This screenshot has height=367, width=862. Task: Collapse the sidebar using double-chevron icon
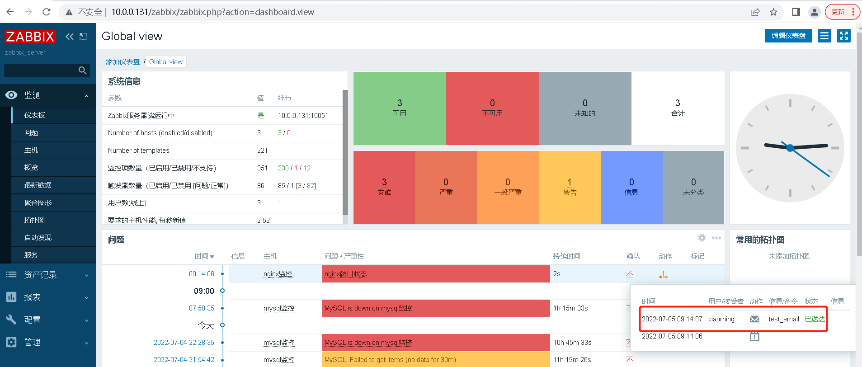[x=69, y=37]
